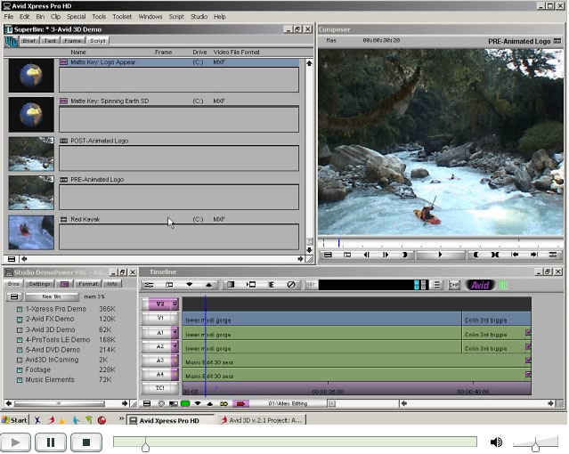Go to OUT point in Composer
This screenshot has height=454, width=569.
pos(533,255)
